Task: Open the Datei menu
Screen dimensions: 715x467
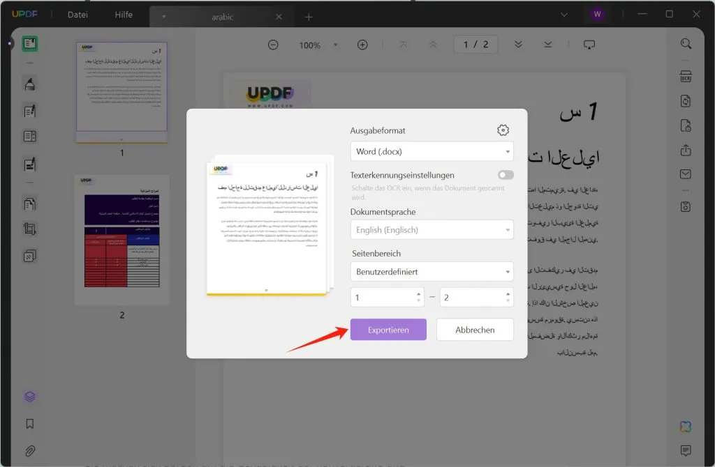Action: [x=77, y=14]
